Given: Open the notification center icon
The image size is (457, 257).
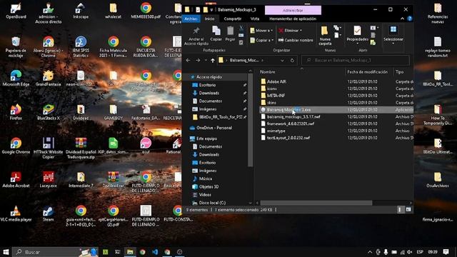Looking at the screenshot, I should tap(446, 252).
